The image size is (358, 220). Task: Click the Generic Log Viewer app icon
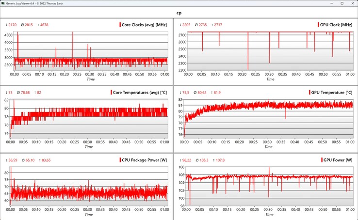coord(4,4)
